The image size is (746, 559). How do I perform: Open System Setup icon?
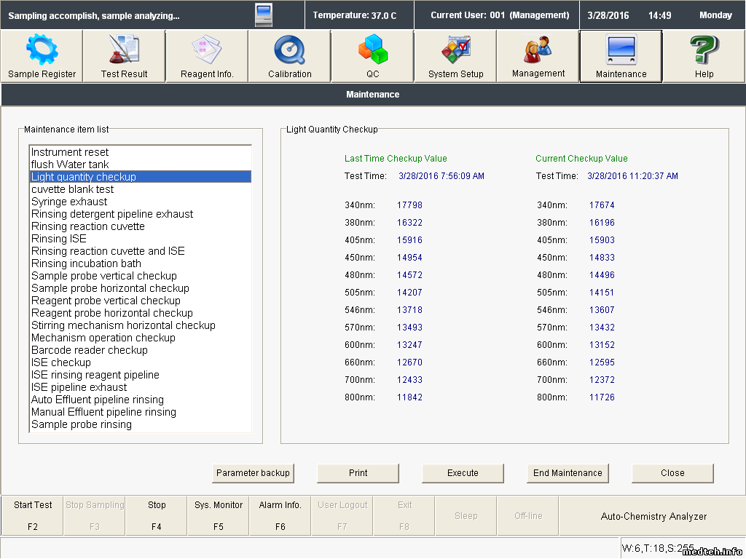(455, 51)
